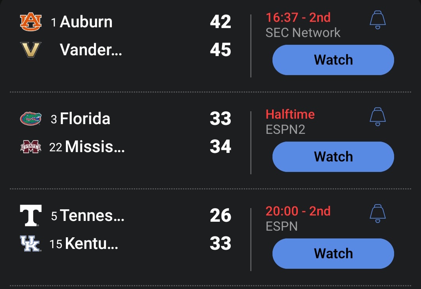Tap the 16:37 - 2nd game clock
Viewport: 421px width, 289px height.
tap(298, 18)
